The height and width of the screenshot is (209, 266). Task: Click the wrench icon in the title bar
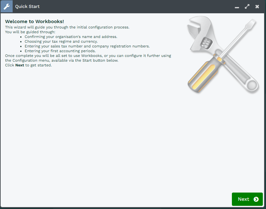(7, 6)
